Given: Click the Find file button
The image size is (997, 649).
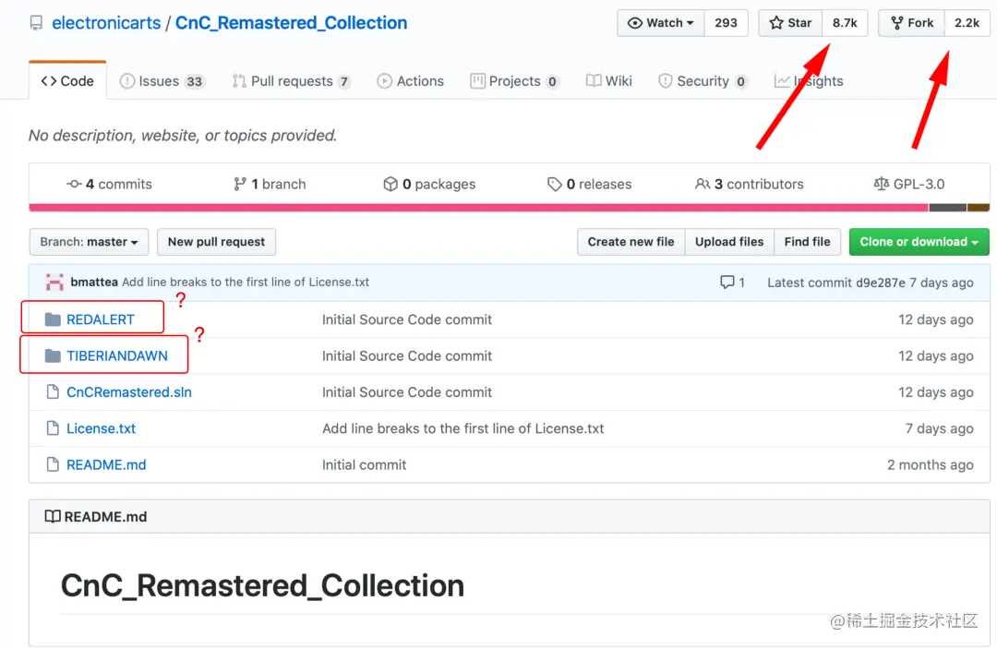Looking at the screenshot, I should pos(807,242).
